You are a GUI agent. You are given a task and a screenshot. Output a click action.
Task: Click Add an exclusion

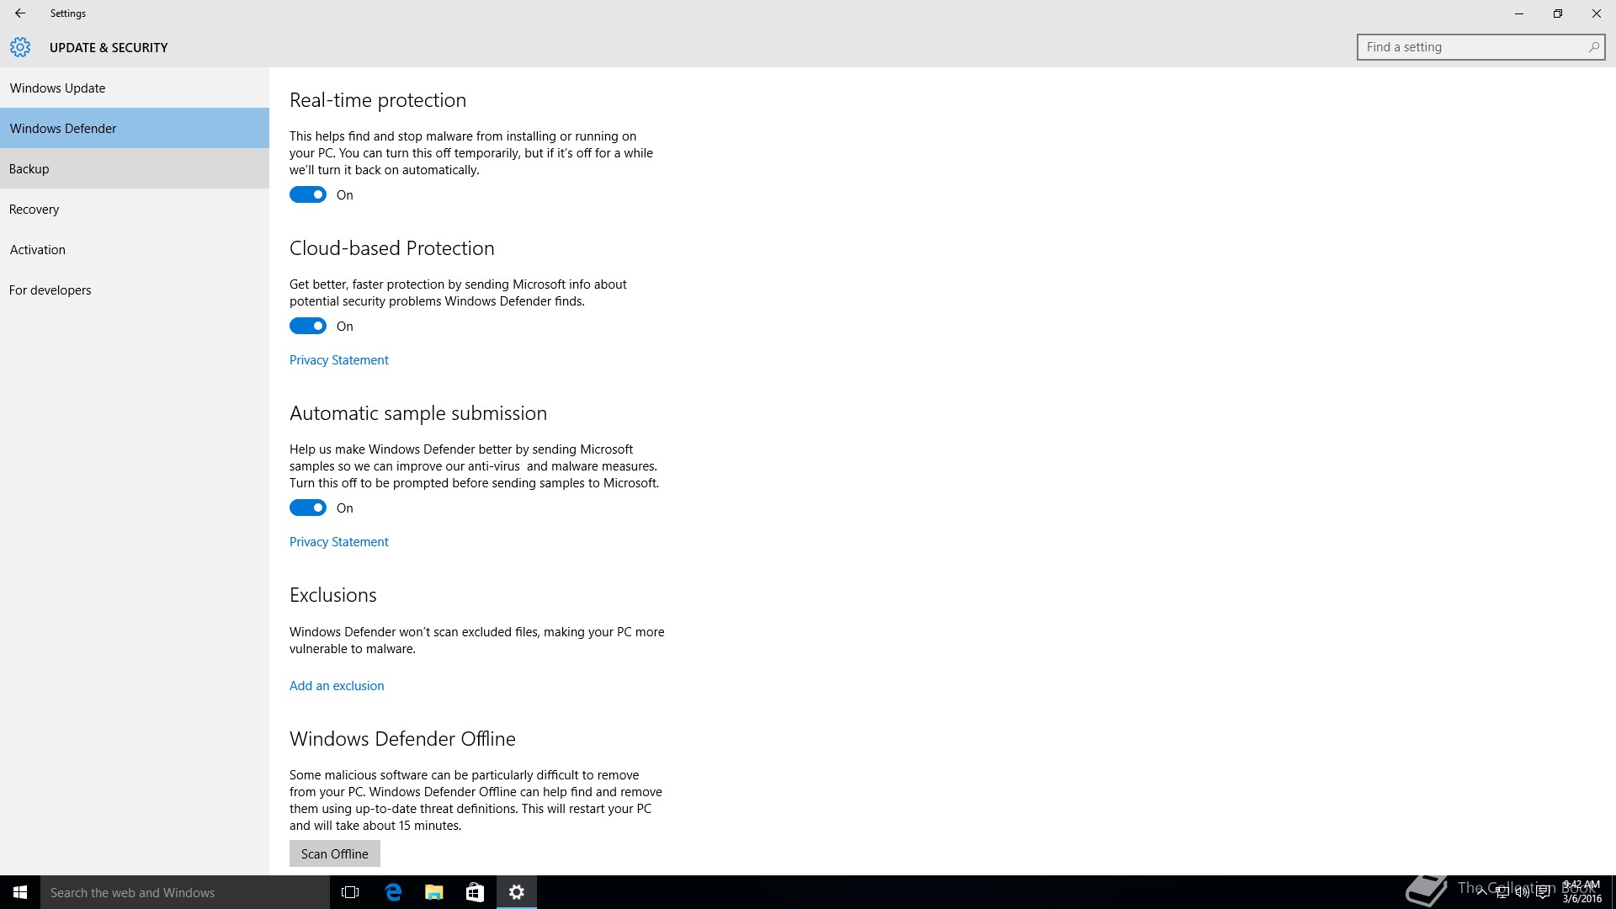click(x=337, y=686)
